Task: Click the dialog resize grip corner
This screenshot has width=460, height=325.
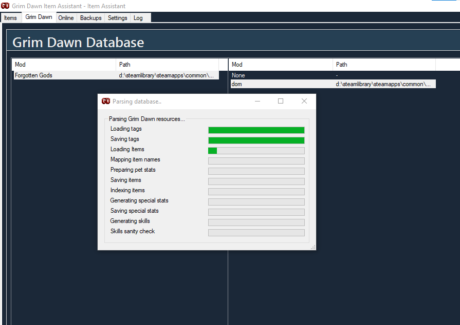Action: [x=313, y=247]
